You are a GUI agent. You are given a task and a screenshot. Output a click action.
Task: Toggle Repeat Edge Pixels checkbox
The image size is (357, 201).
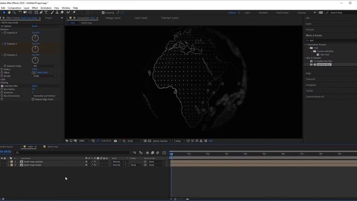pos(33,99)
